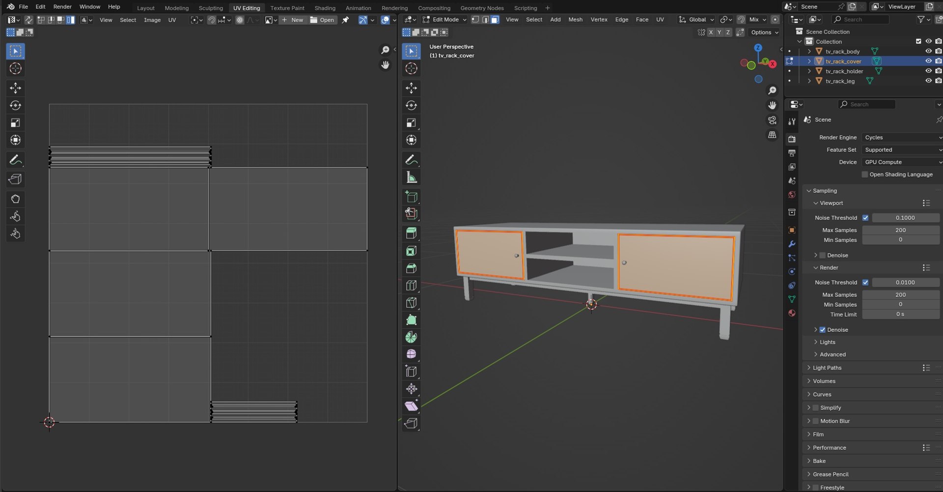Toggle Viewport Noise Threshold checkbox
Screen dimensions: 943x492
[865, 218]
